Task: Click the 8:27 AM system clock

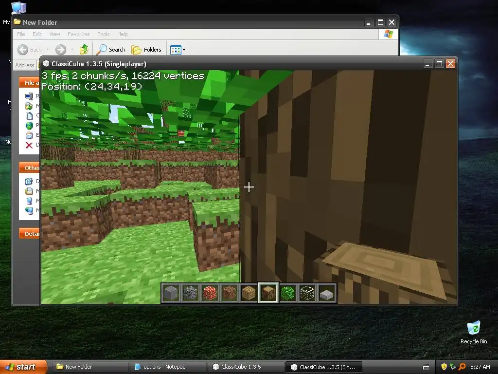Action: click(x=480, y=367)
